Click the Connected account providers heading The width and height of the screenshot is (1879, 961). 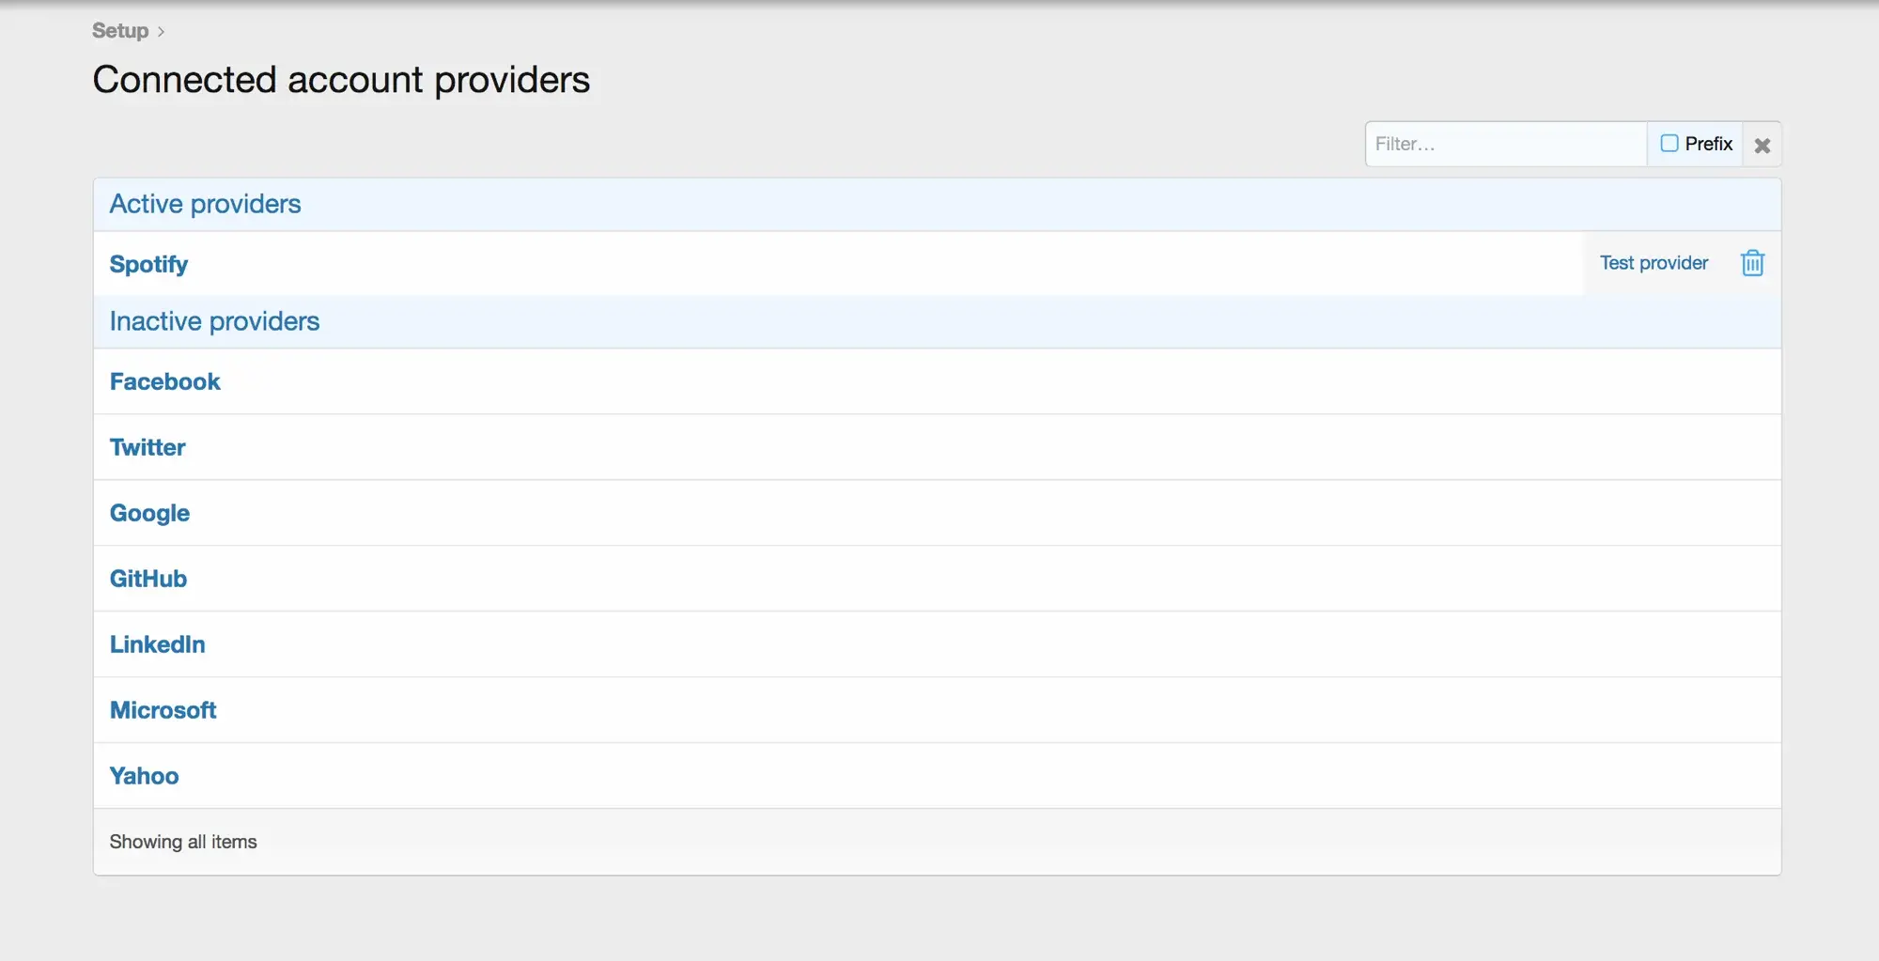click(341, 80)
